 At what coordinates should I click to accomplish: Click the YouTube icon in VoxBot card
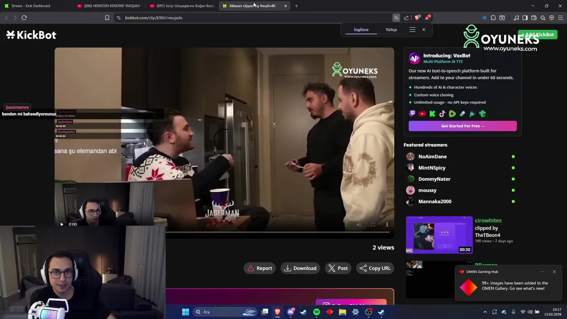pos(422,114)
